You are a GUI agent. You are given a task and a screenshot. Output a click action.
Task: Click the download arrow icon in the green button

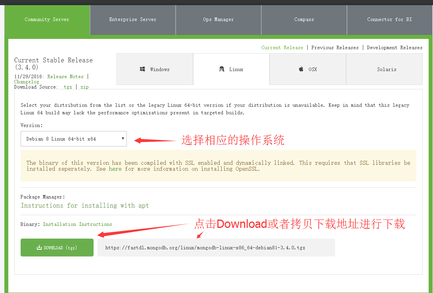pos(39,247)
